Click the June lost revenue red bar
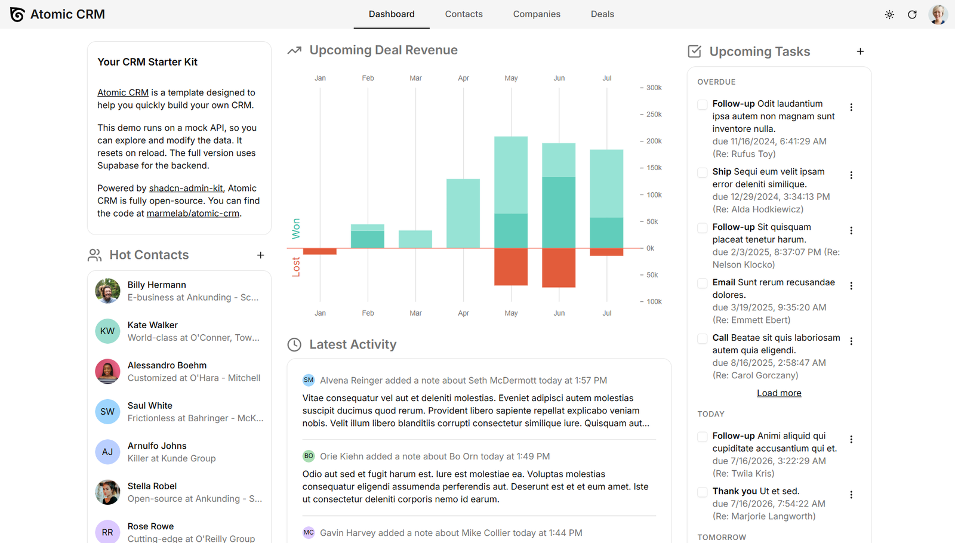 click(559, 267)
